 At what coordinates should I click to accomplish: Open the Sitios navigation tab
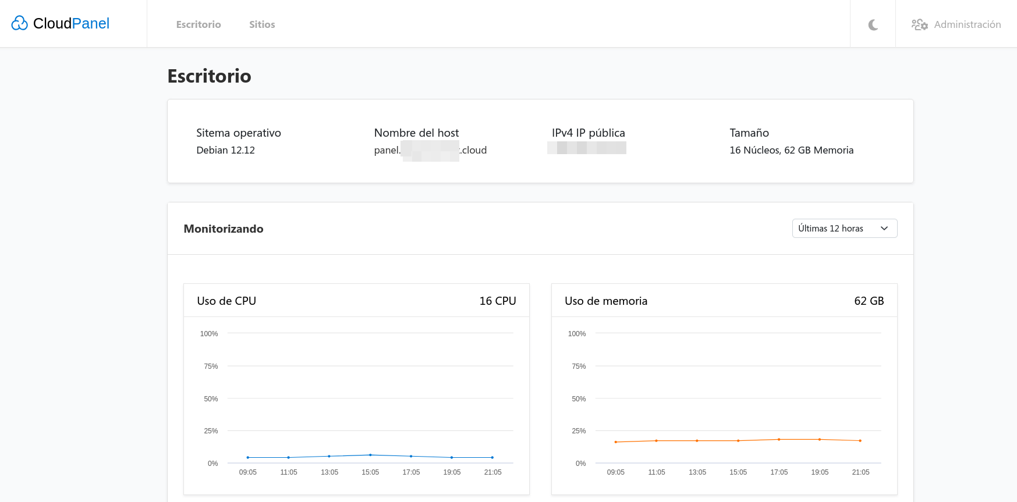262,24
